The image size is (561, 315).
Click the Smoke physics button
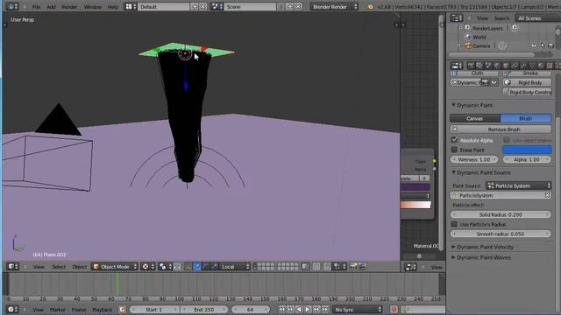(x=527, y=73)
